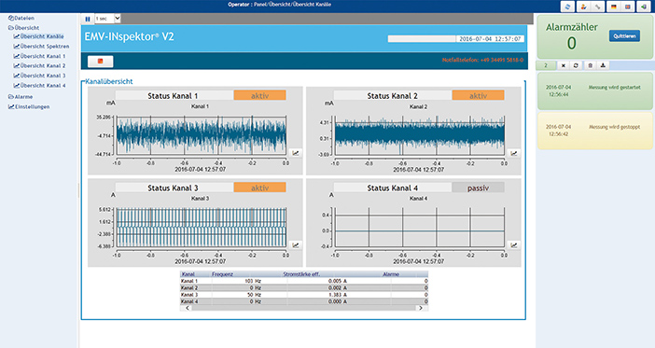Open the 'Messung wird gestartet' message card
This screenshot has height=348, width=655.
[x=595, y=91]
